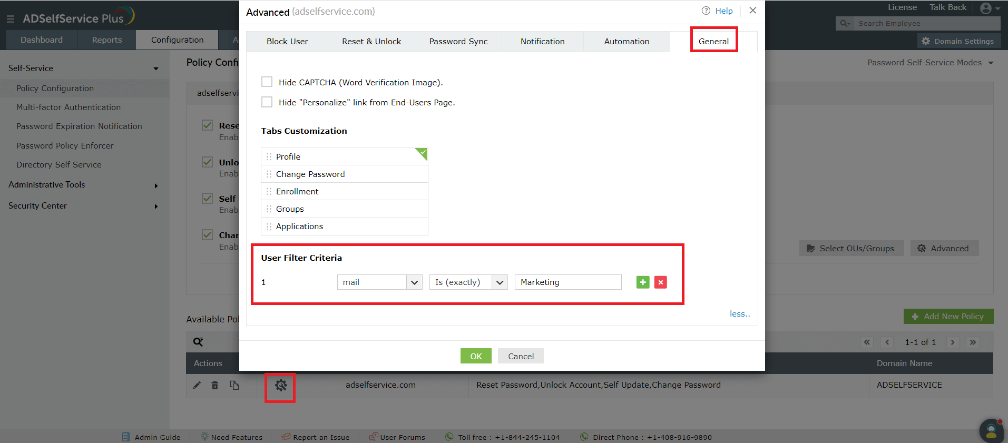Viewport: 1008px width, 443px height.
Task: Go to previous page of policies
Action: [x=887, y=342]
